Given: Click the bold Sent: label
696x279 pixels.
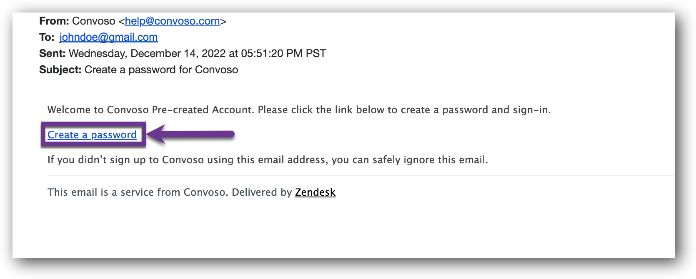Looking at the screenshot, I should click(x=53, y=54).
